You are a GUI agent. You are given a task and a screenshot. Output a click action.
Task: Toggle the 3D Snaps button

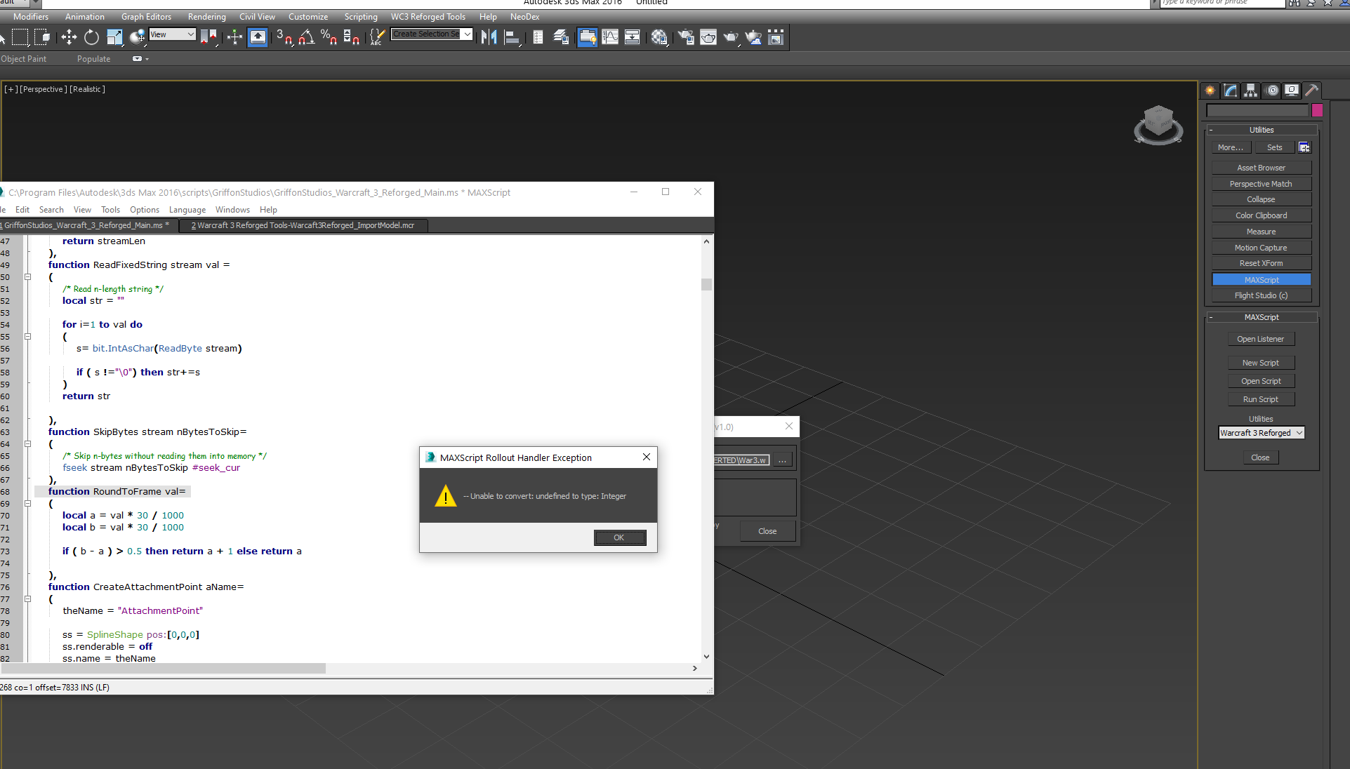coord(284,37)
